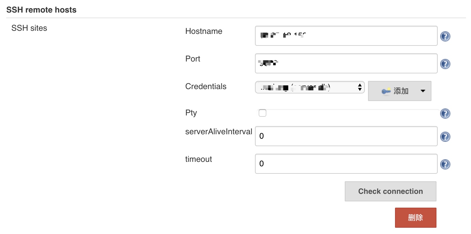Image resolution: width=471 pixels, height=234 pixels.
Task: Open help for the Port field
Action: 445,64
